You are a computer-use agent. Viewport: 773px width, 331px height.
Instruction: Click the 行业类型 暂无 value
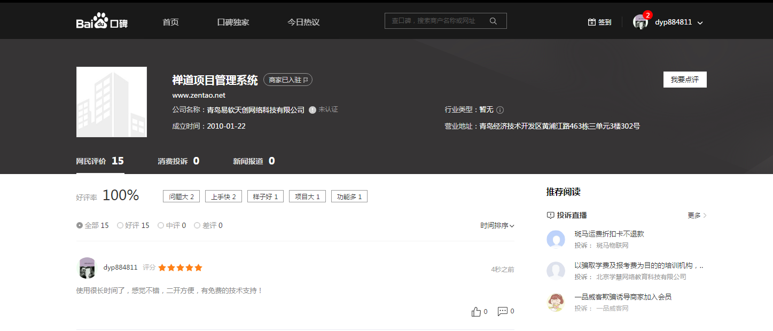click(x=486, y=110)
